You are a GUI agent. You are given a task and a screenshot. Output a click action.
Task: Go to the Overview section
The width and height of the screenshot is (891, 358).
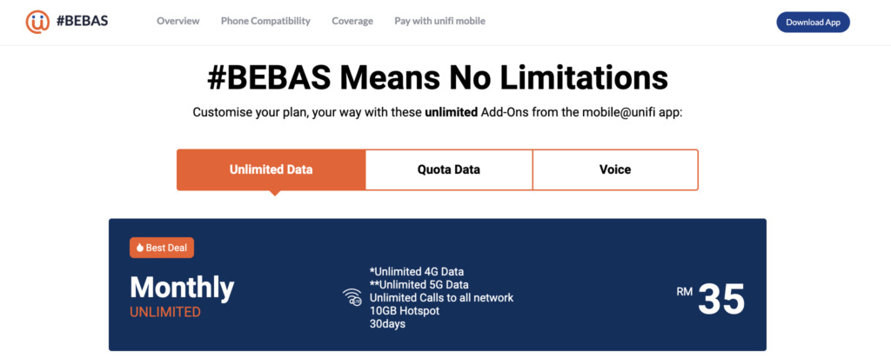(178, 21)
